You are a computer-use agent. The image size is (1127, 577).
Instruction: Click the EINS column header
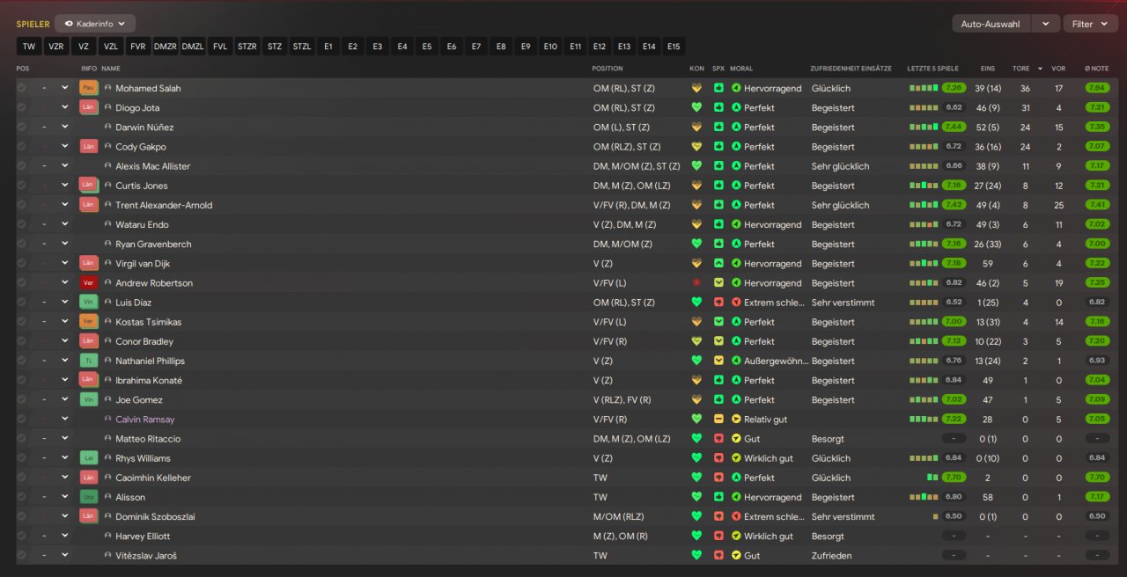pyautogui.click(x=988, y=69)
